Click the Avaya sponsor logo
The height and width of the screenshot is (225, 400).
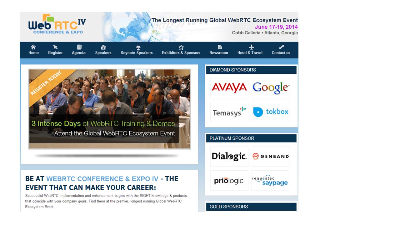click(229, 88)
